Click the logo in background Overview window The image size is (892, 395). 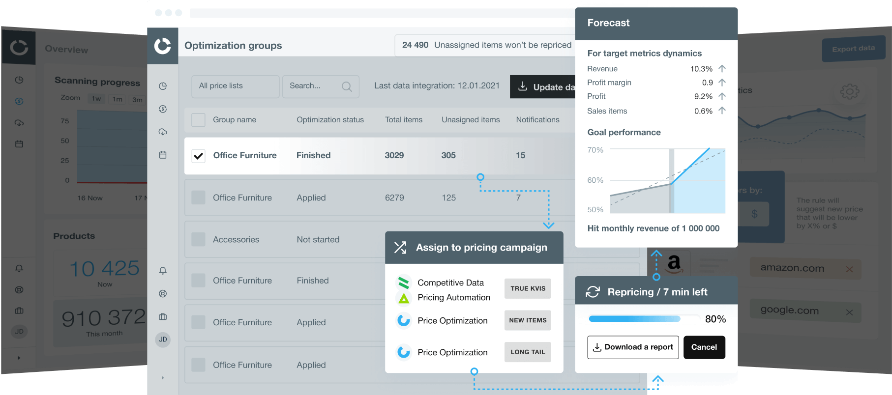(x=19, y=47)
